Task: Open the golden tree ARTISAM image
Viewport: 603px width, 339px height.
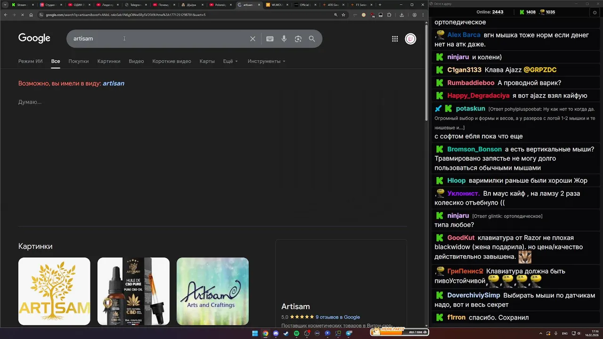Action: [54, 291]
